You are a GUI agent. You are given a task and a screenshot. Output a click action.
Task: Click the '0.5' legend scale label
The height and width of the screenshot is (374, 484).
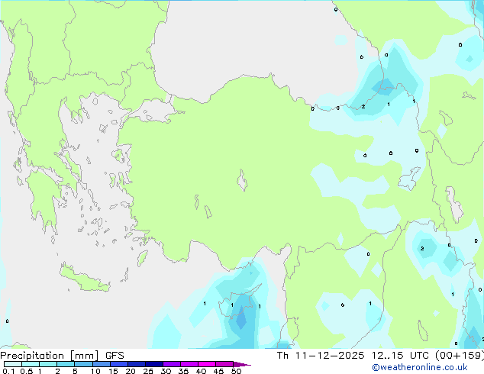[26, 371]
